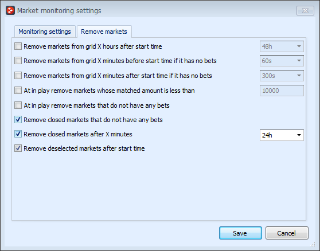Image resolution: width=320 pixels, height=251 pixels.
Task: Switch to the Monitoring settings tab
Action: pyautogui.click(x=45, y=32)
